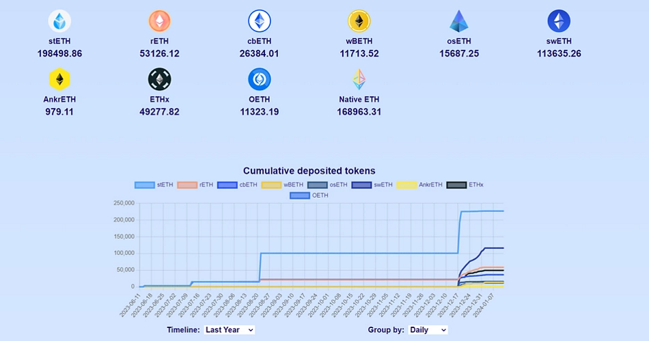Select the AnkrETH value 979.11
The width and height of the screenshot is (649, 341).
(59, 112)
